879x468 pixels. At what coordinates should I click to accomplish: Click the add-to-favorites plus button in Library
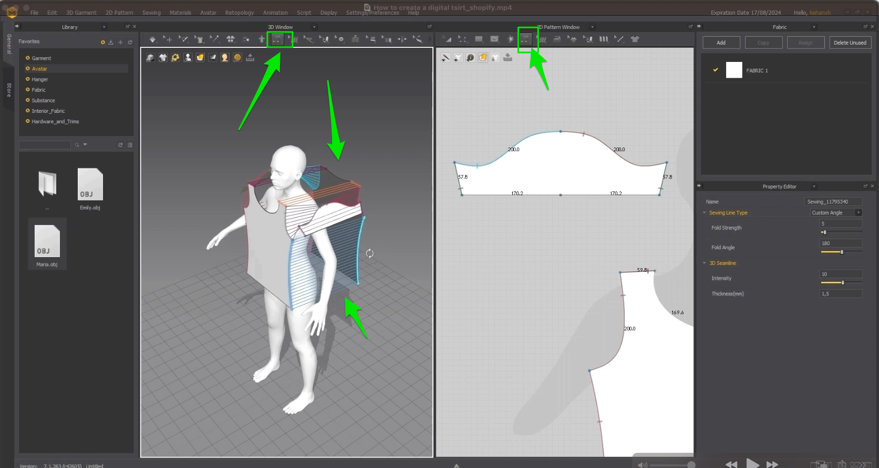[120, 42]
